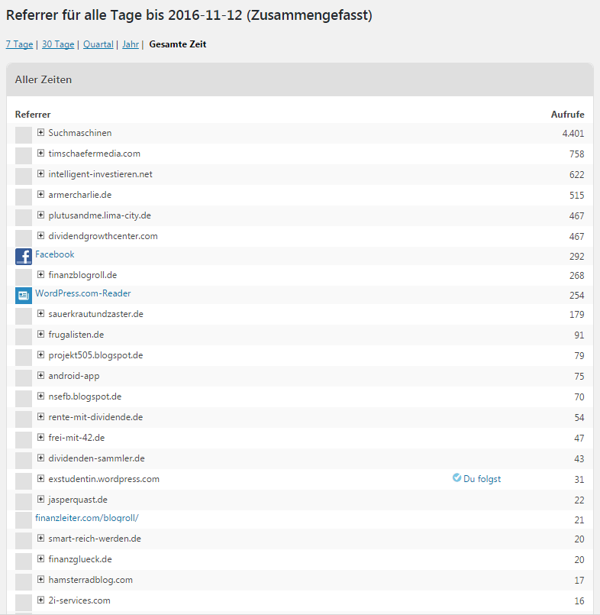The image size is (600, 615).
Task: Switch to the 30 Tage view
Action: coord(58,44)
